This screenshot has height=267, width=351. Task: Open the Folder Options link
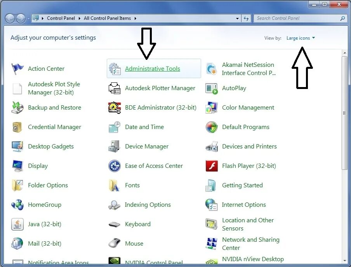click(x=48, y=185)
